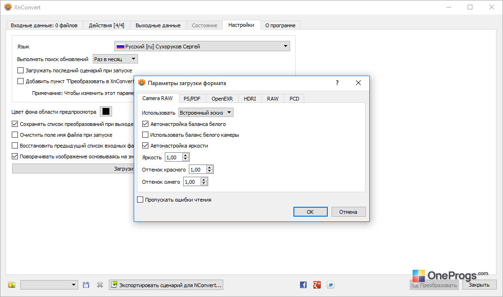Screen dimensions: 503x297
Task: Select the OpenEXR tab in dialog
Action: 222,99
